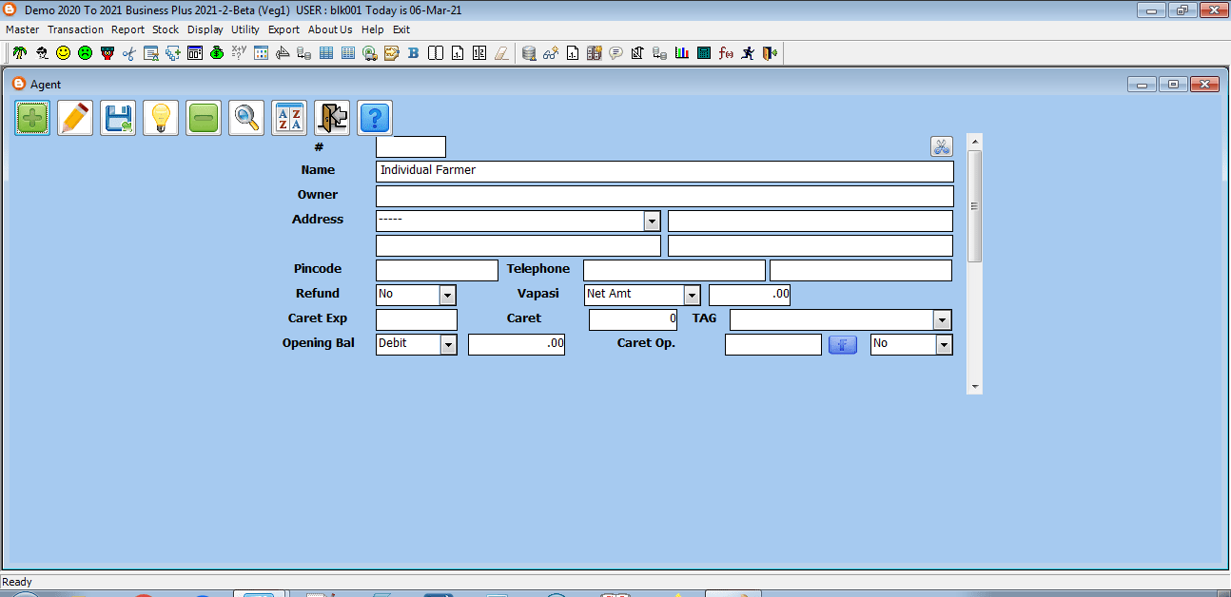
Task: Click the green plus Add button
Action: click(x=32, y=119)
